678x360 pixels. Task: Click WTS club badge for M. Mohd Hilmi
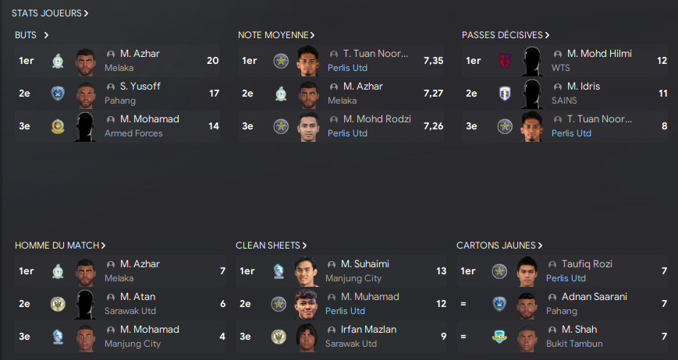[505, 61]
